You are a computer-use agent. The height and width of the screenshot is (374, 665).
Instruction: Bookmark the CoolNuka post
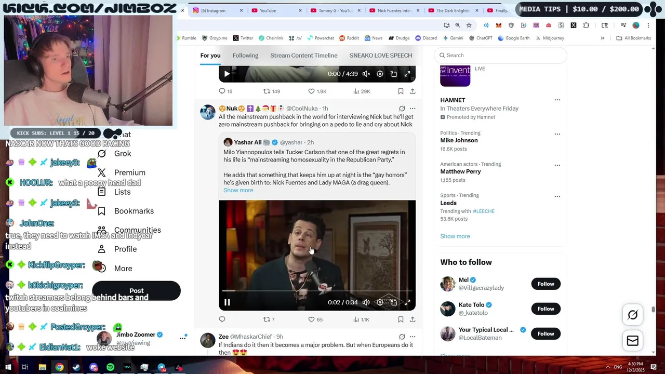pyautogui.click(x=401, y=319)
